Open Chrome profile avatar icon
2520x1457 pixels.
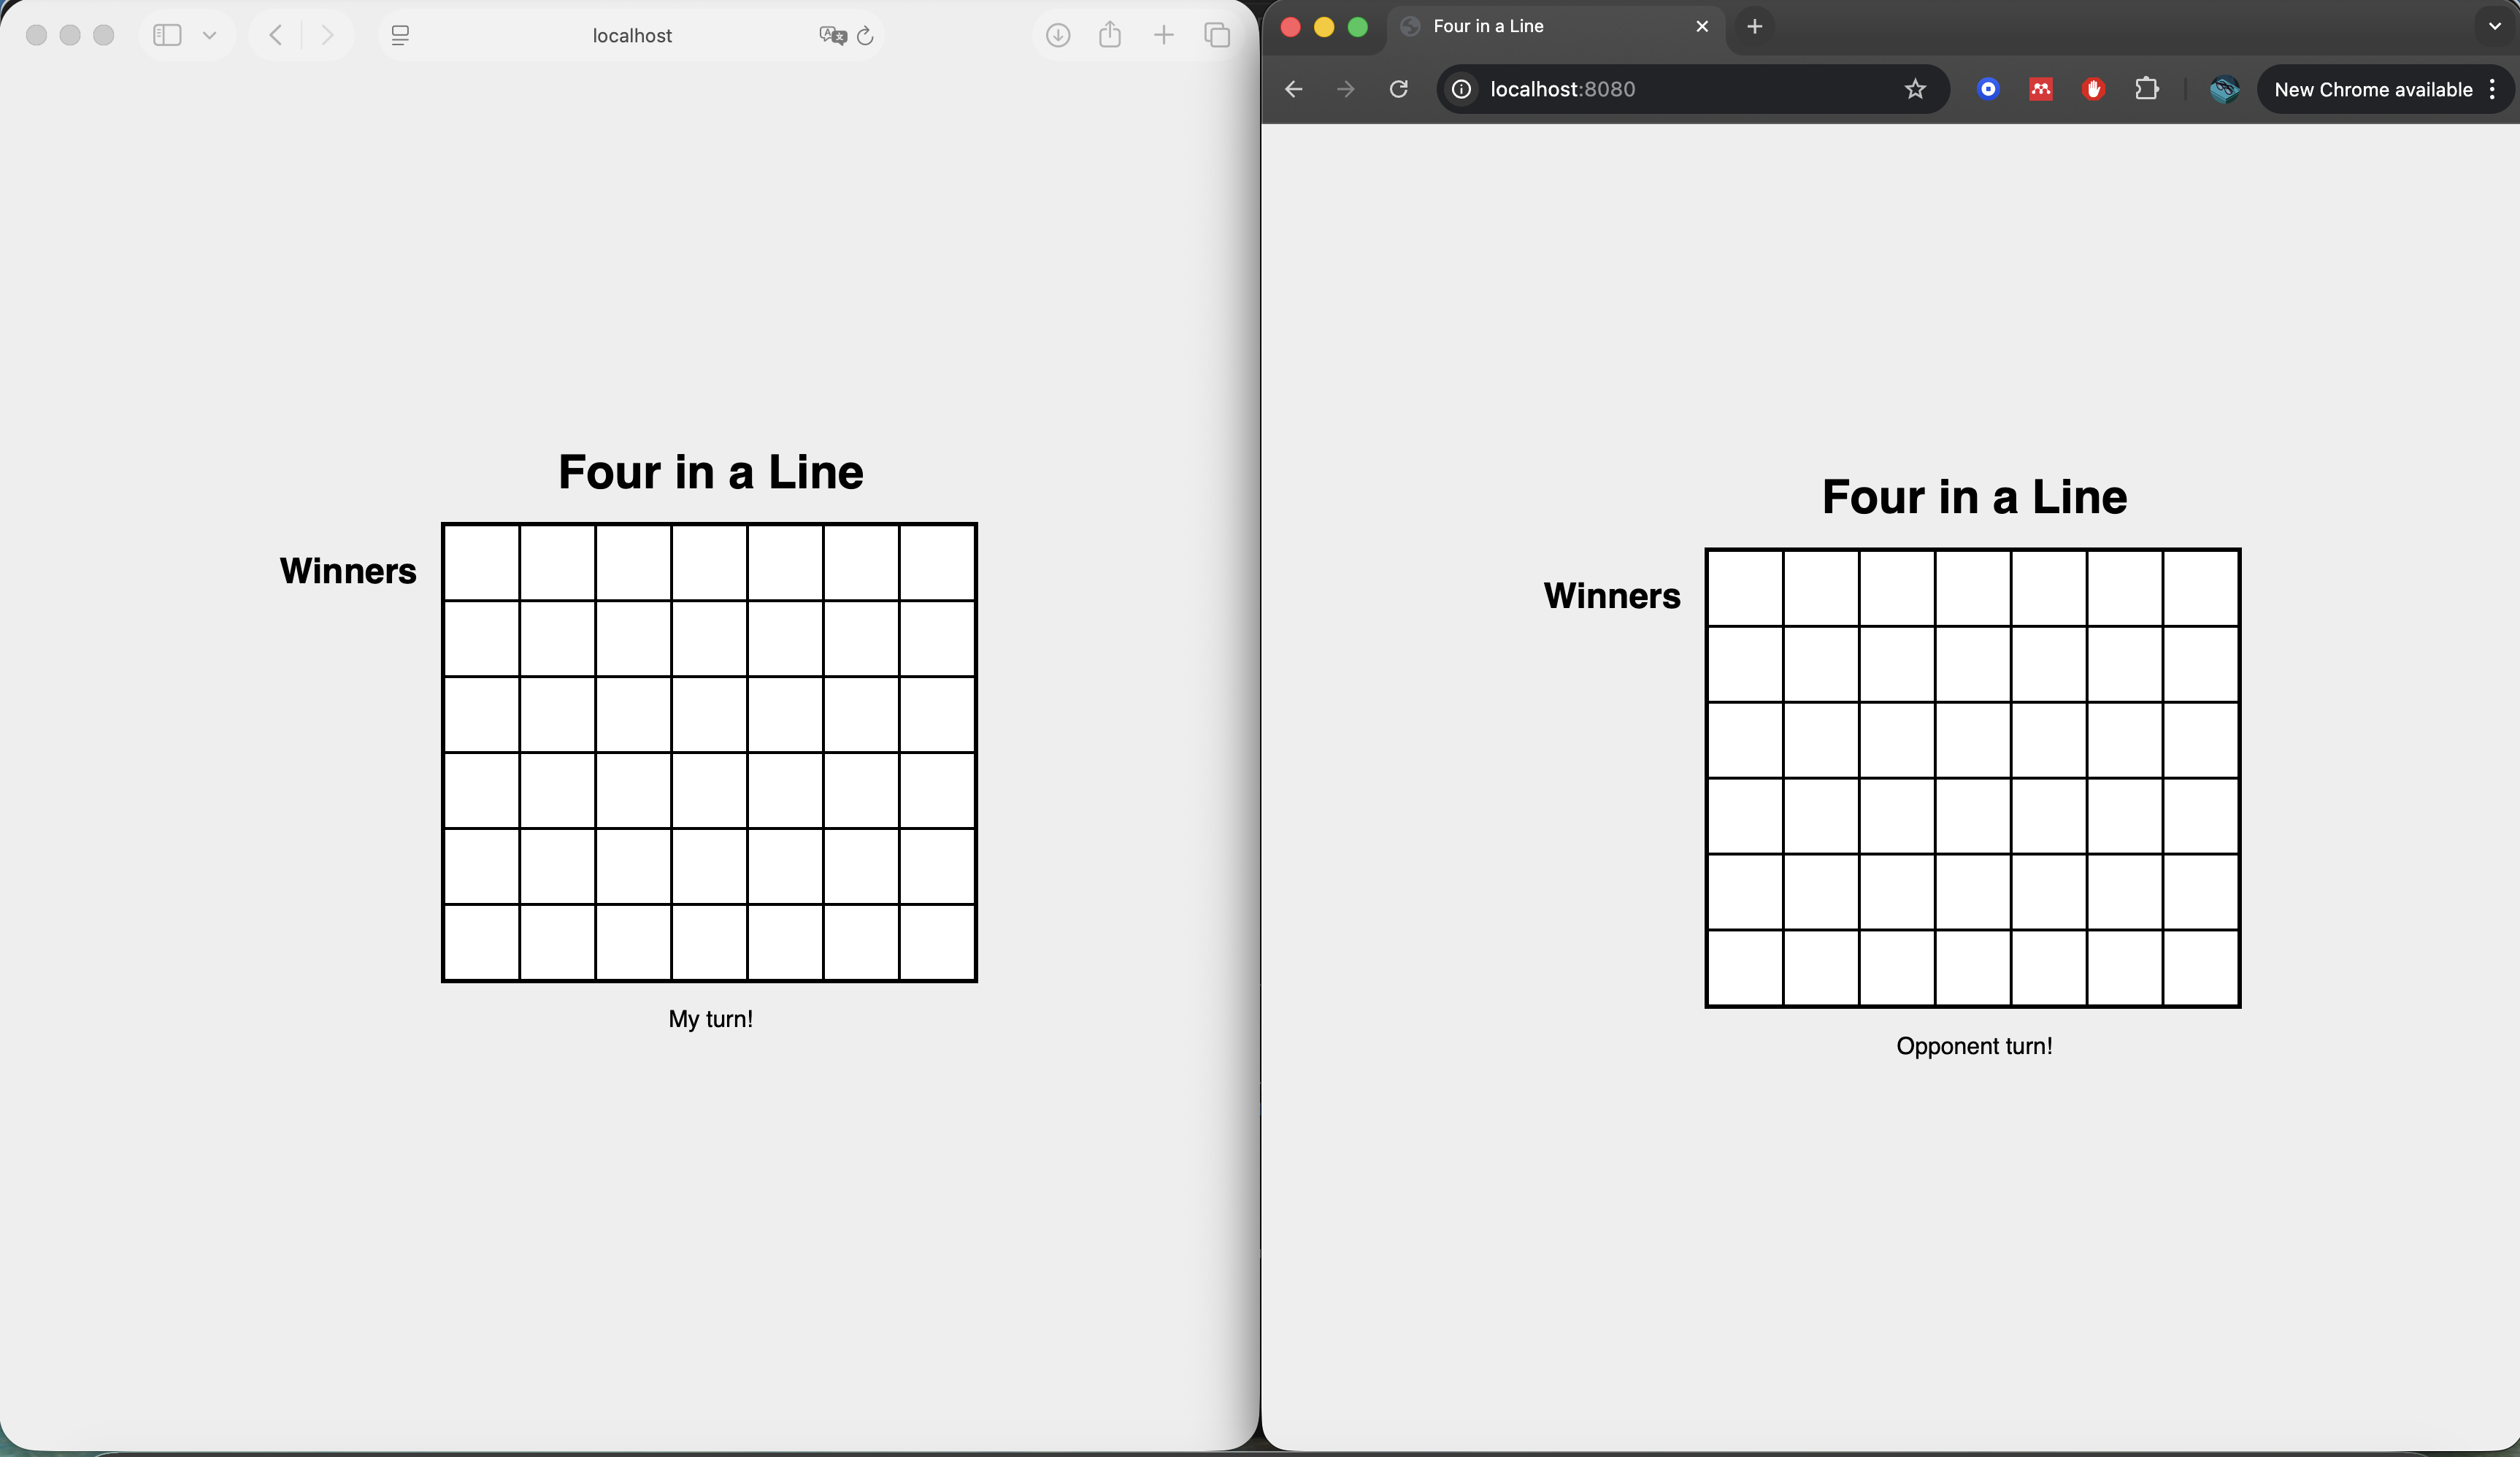(2224, 90)
